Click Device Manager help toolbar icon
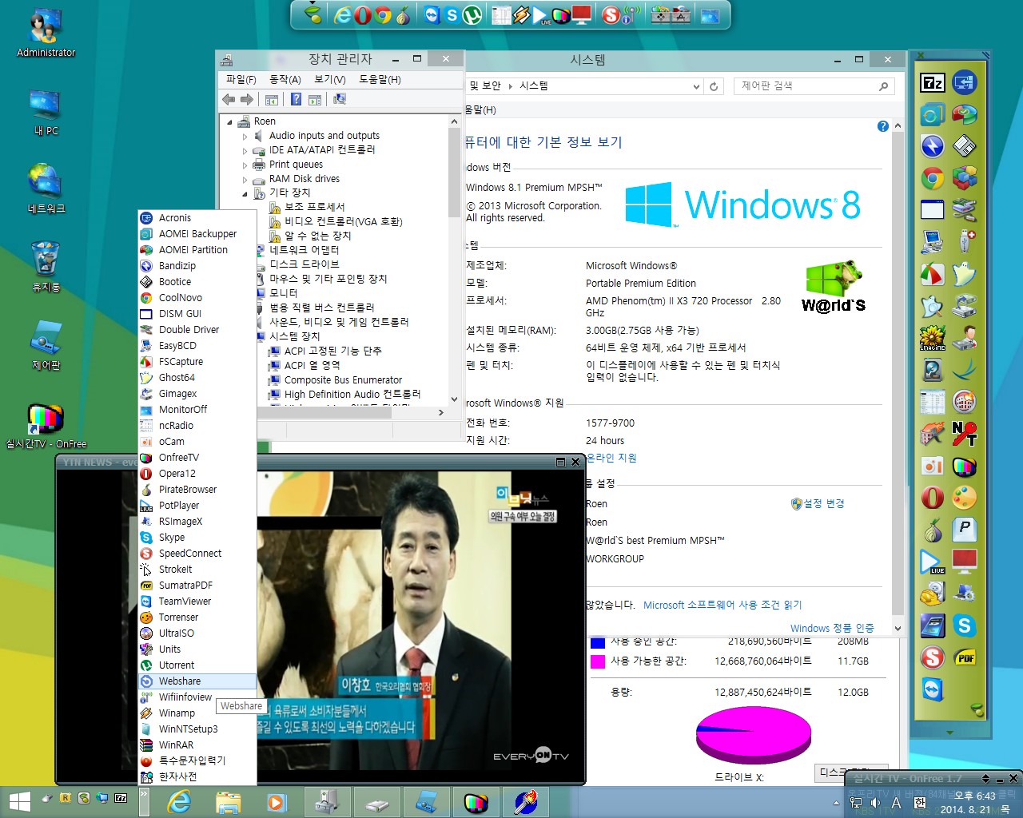This screenshot has height=818, width=1023. 296,99
